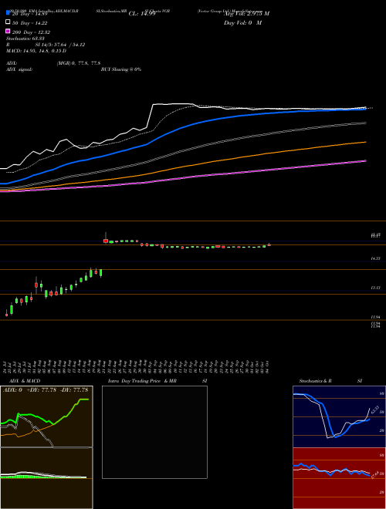The height and width of the screenshot is (509, 386).
Task: Click the '(MGR) 0, 77.8, 77.8' ADX values
Action: (x=78, y=63)
